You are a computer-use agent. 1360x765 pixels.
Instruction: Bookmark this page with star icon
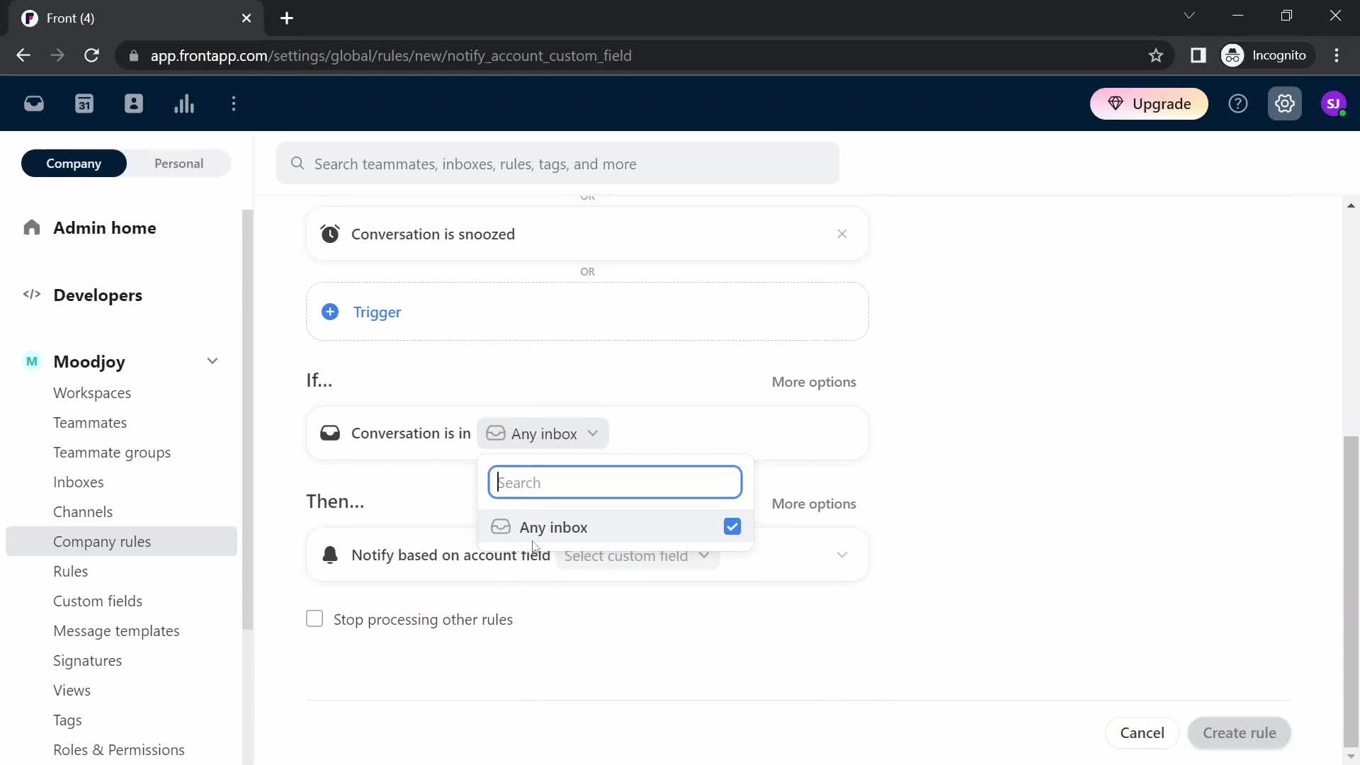pos(1156,55)
